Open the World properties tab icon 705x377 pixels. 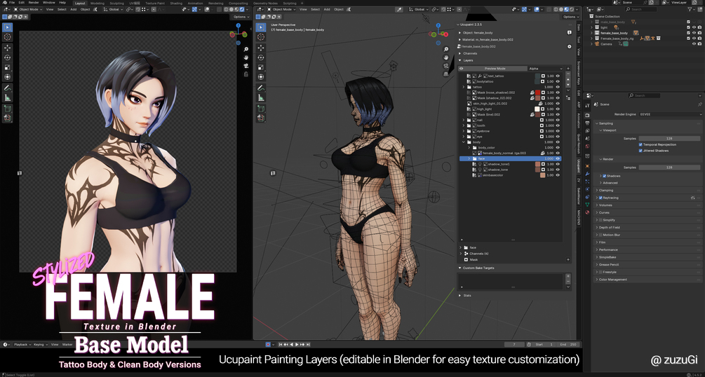pos(587,146)
